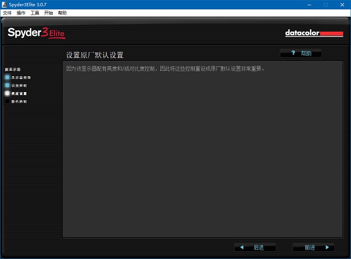Click the white glowing indicator beside 亮度设置

point(7,93)
